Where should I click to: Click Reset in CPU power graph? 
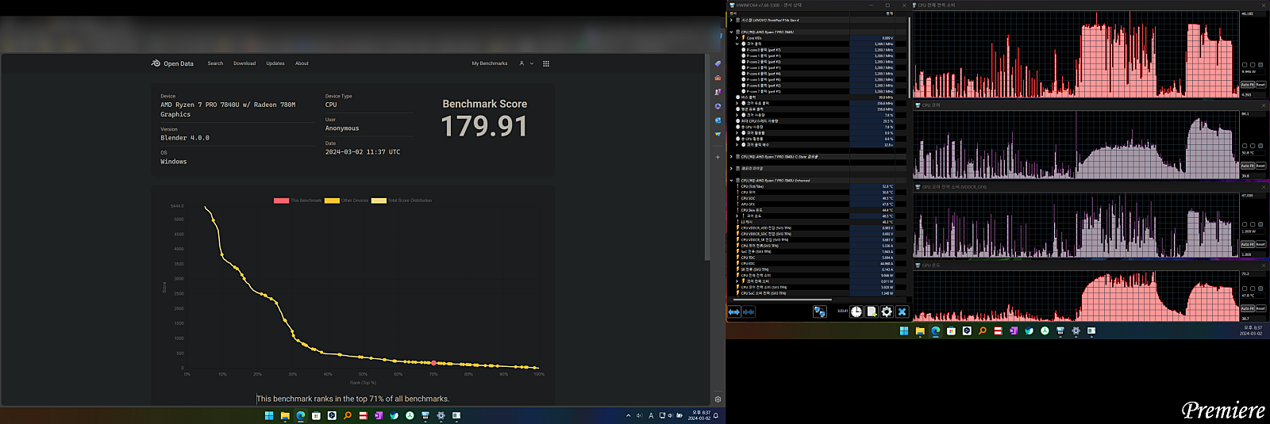click(1260, 85)
